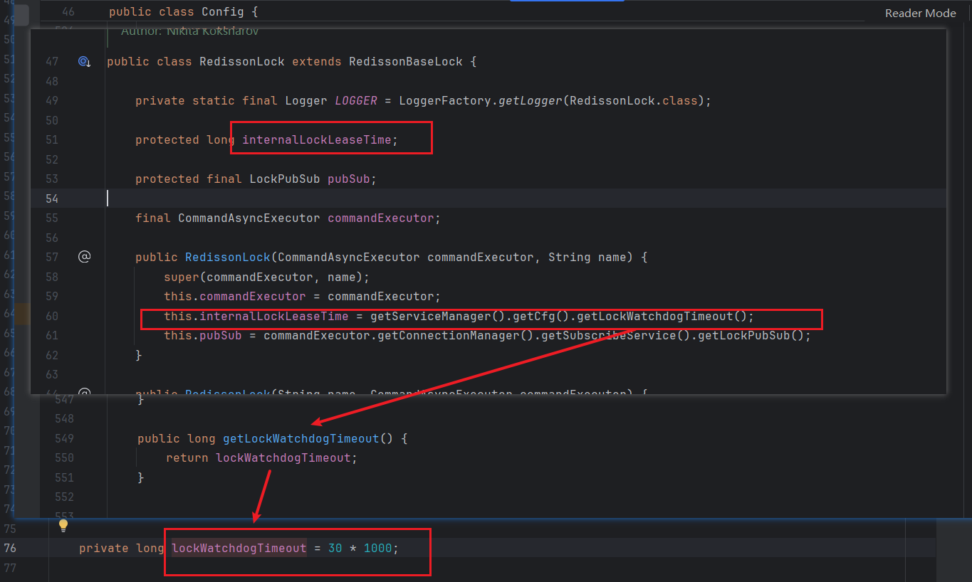Click the LOGGER constant on line 49

point(356,101)
